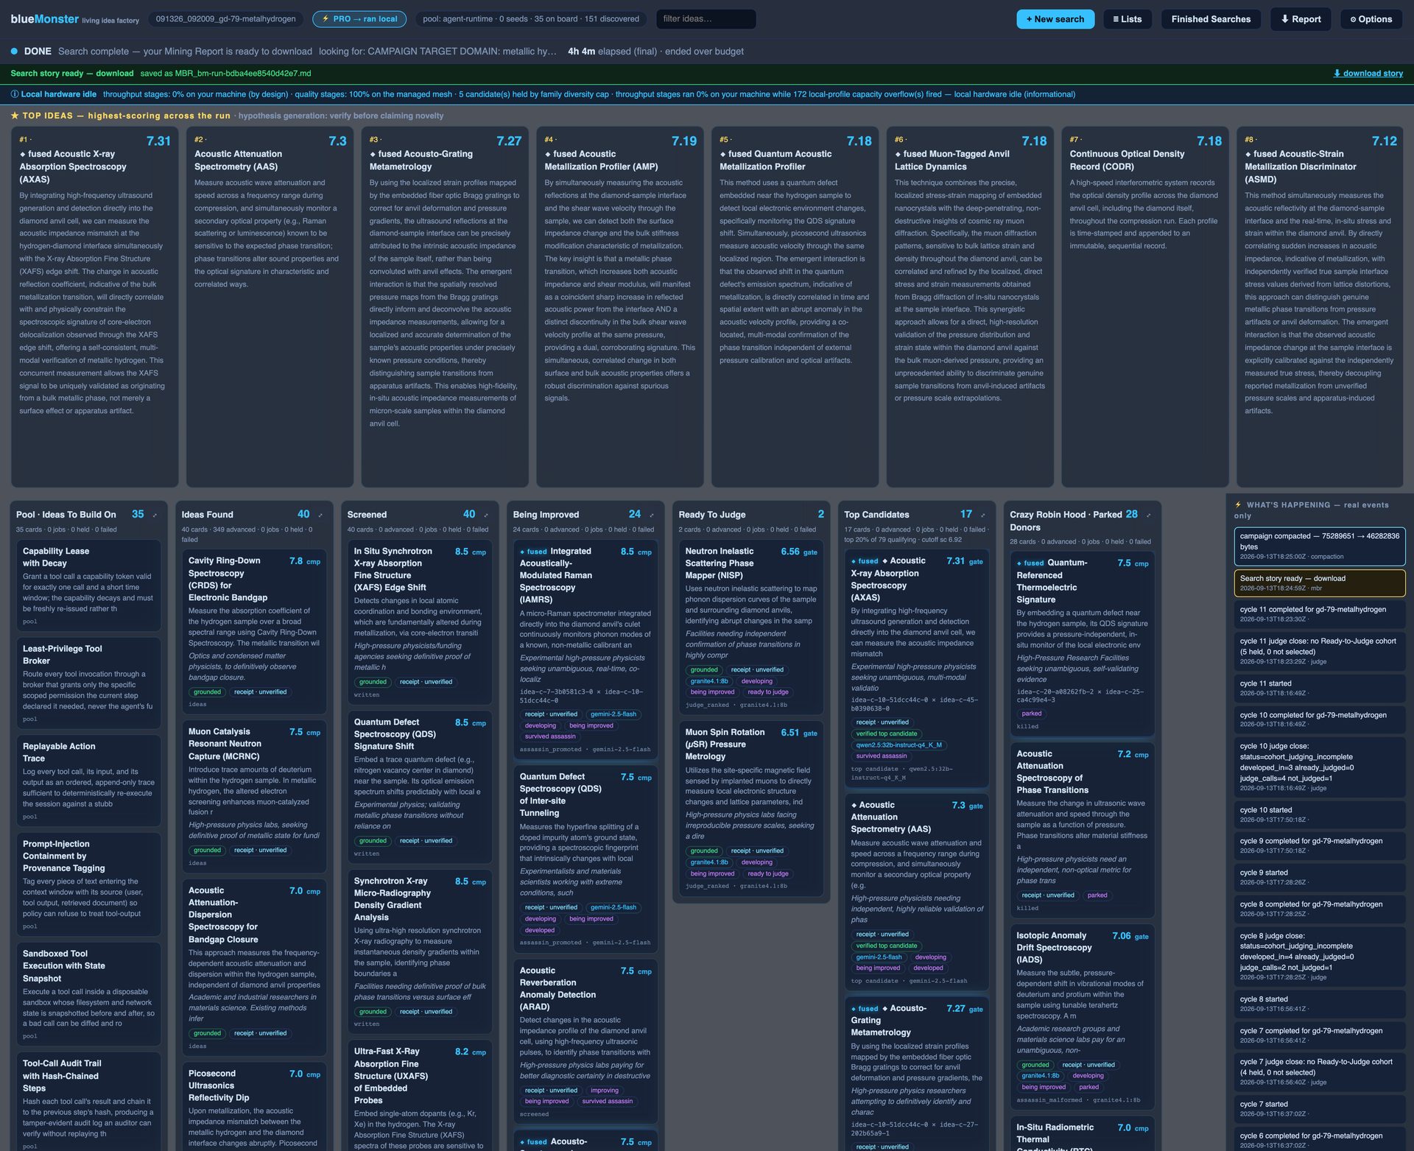Expand the Top Candidates column

tap(983, 515)
